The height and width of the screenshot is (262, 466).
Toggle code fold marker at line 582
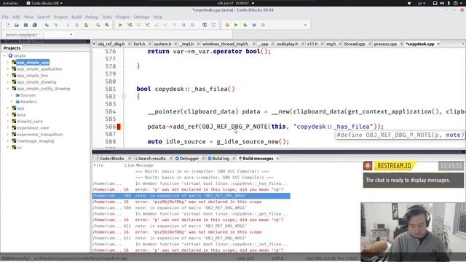124,97
